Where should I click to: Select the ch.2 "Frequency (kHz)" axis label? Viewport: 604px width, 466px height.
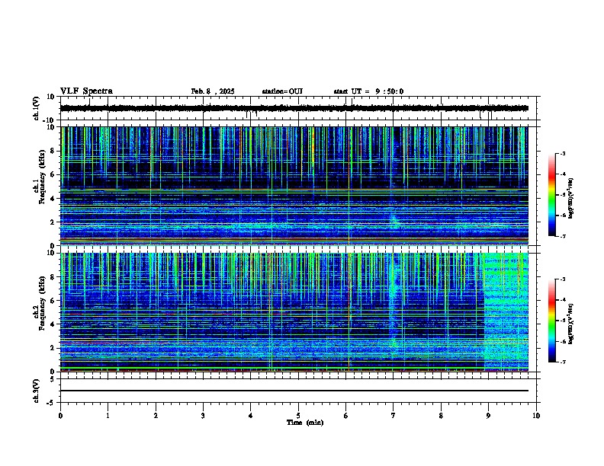42,303
